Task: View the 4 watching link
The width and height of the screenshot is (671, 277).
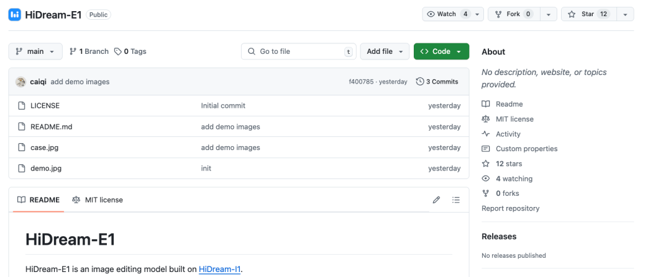Action: (x=514, y=179)
